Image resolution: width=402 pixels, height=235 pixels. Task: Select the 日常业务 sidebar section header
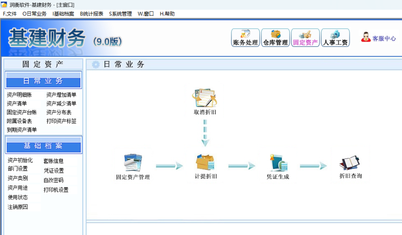[x=43, y=80]
